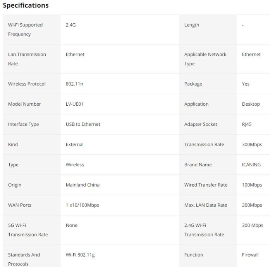The height and width of the screenshot is (267, 270).
Task: Select the ICANING brand value
Action: pyautogui.click(x=251, y=165)
